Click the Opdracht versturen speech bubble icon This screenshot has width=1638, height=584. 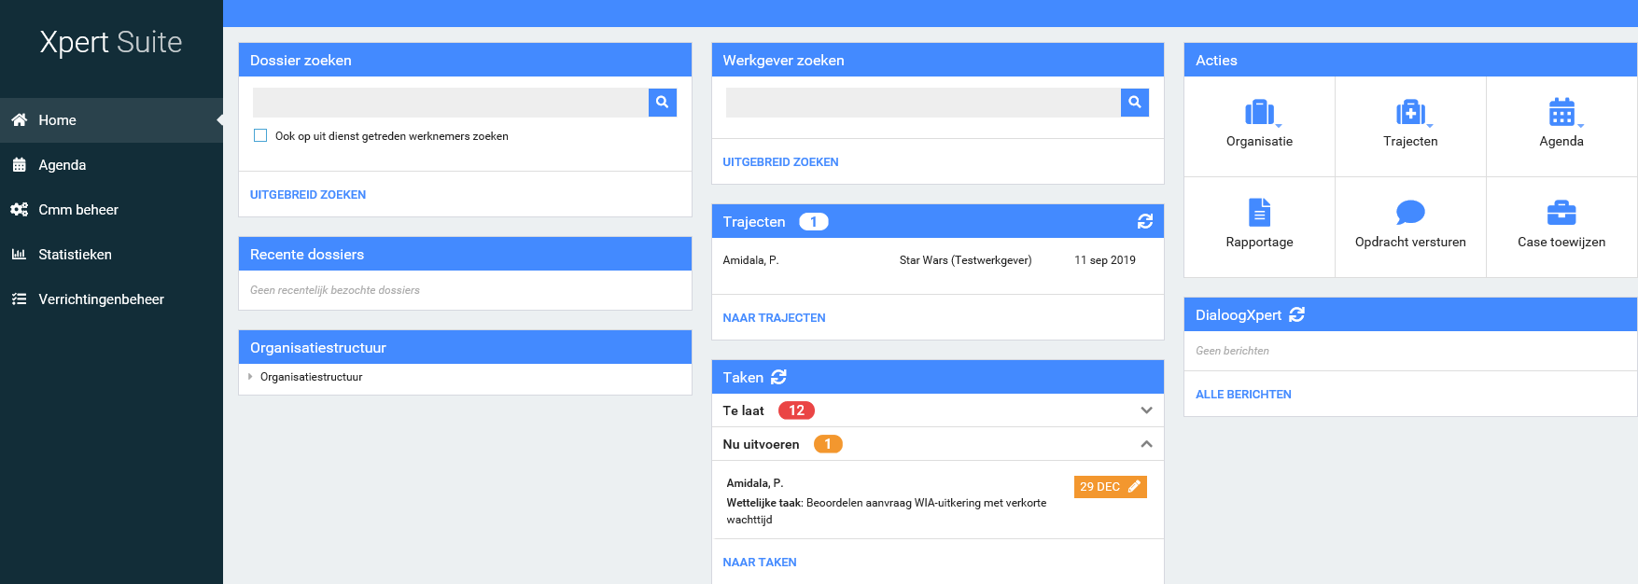pyautogui.click(x=1409, y=213)
